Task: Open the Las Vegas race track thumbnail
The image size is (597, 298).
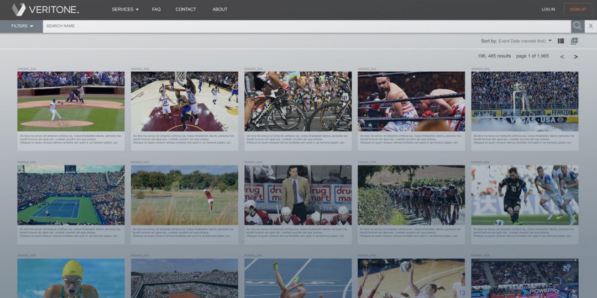Action: pyautogui.click(x=525, y=102)
